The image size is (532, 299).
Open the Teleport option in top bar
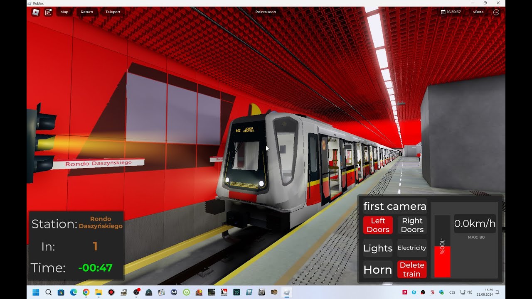pyautogui.click(x=113, y=12)
